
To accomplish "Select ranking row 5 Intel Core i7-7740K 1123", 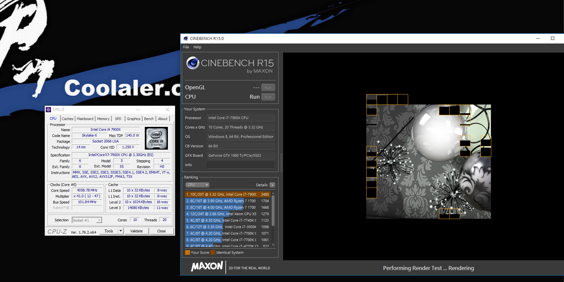I will [x=228, y=220].
